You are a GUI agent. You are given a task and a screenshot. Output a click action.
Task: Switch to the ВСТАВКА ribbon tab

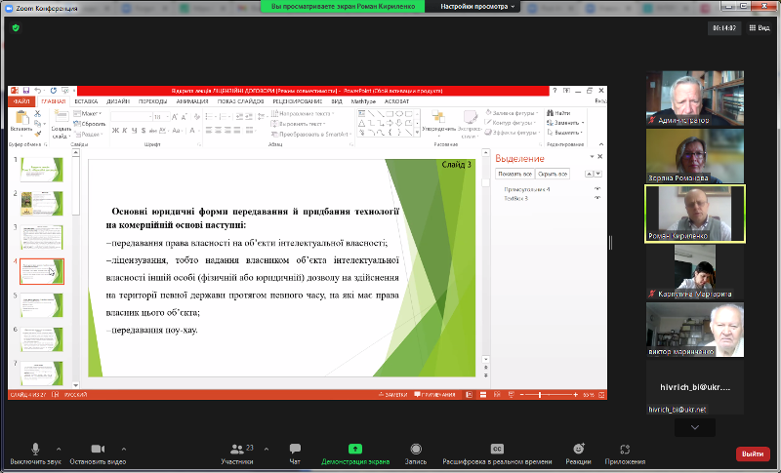pos(86,100)
